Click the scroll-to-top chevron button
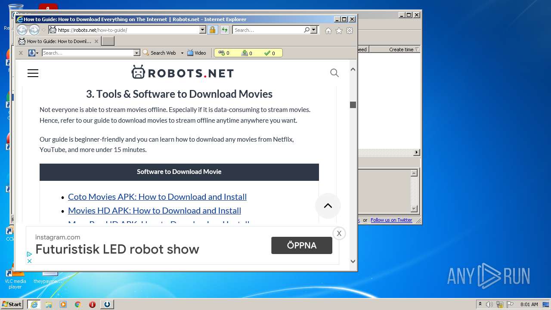The width and height of the screenshot is (551, 310). 328,206
